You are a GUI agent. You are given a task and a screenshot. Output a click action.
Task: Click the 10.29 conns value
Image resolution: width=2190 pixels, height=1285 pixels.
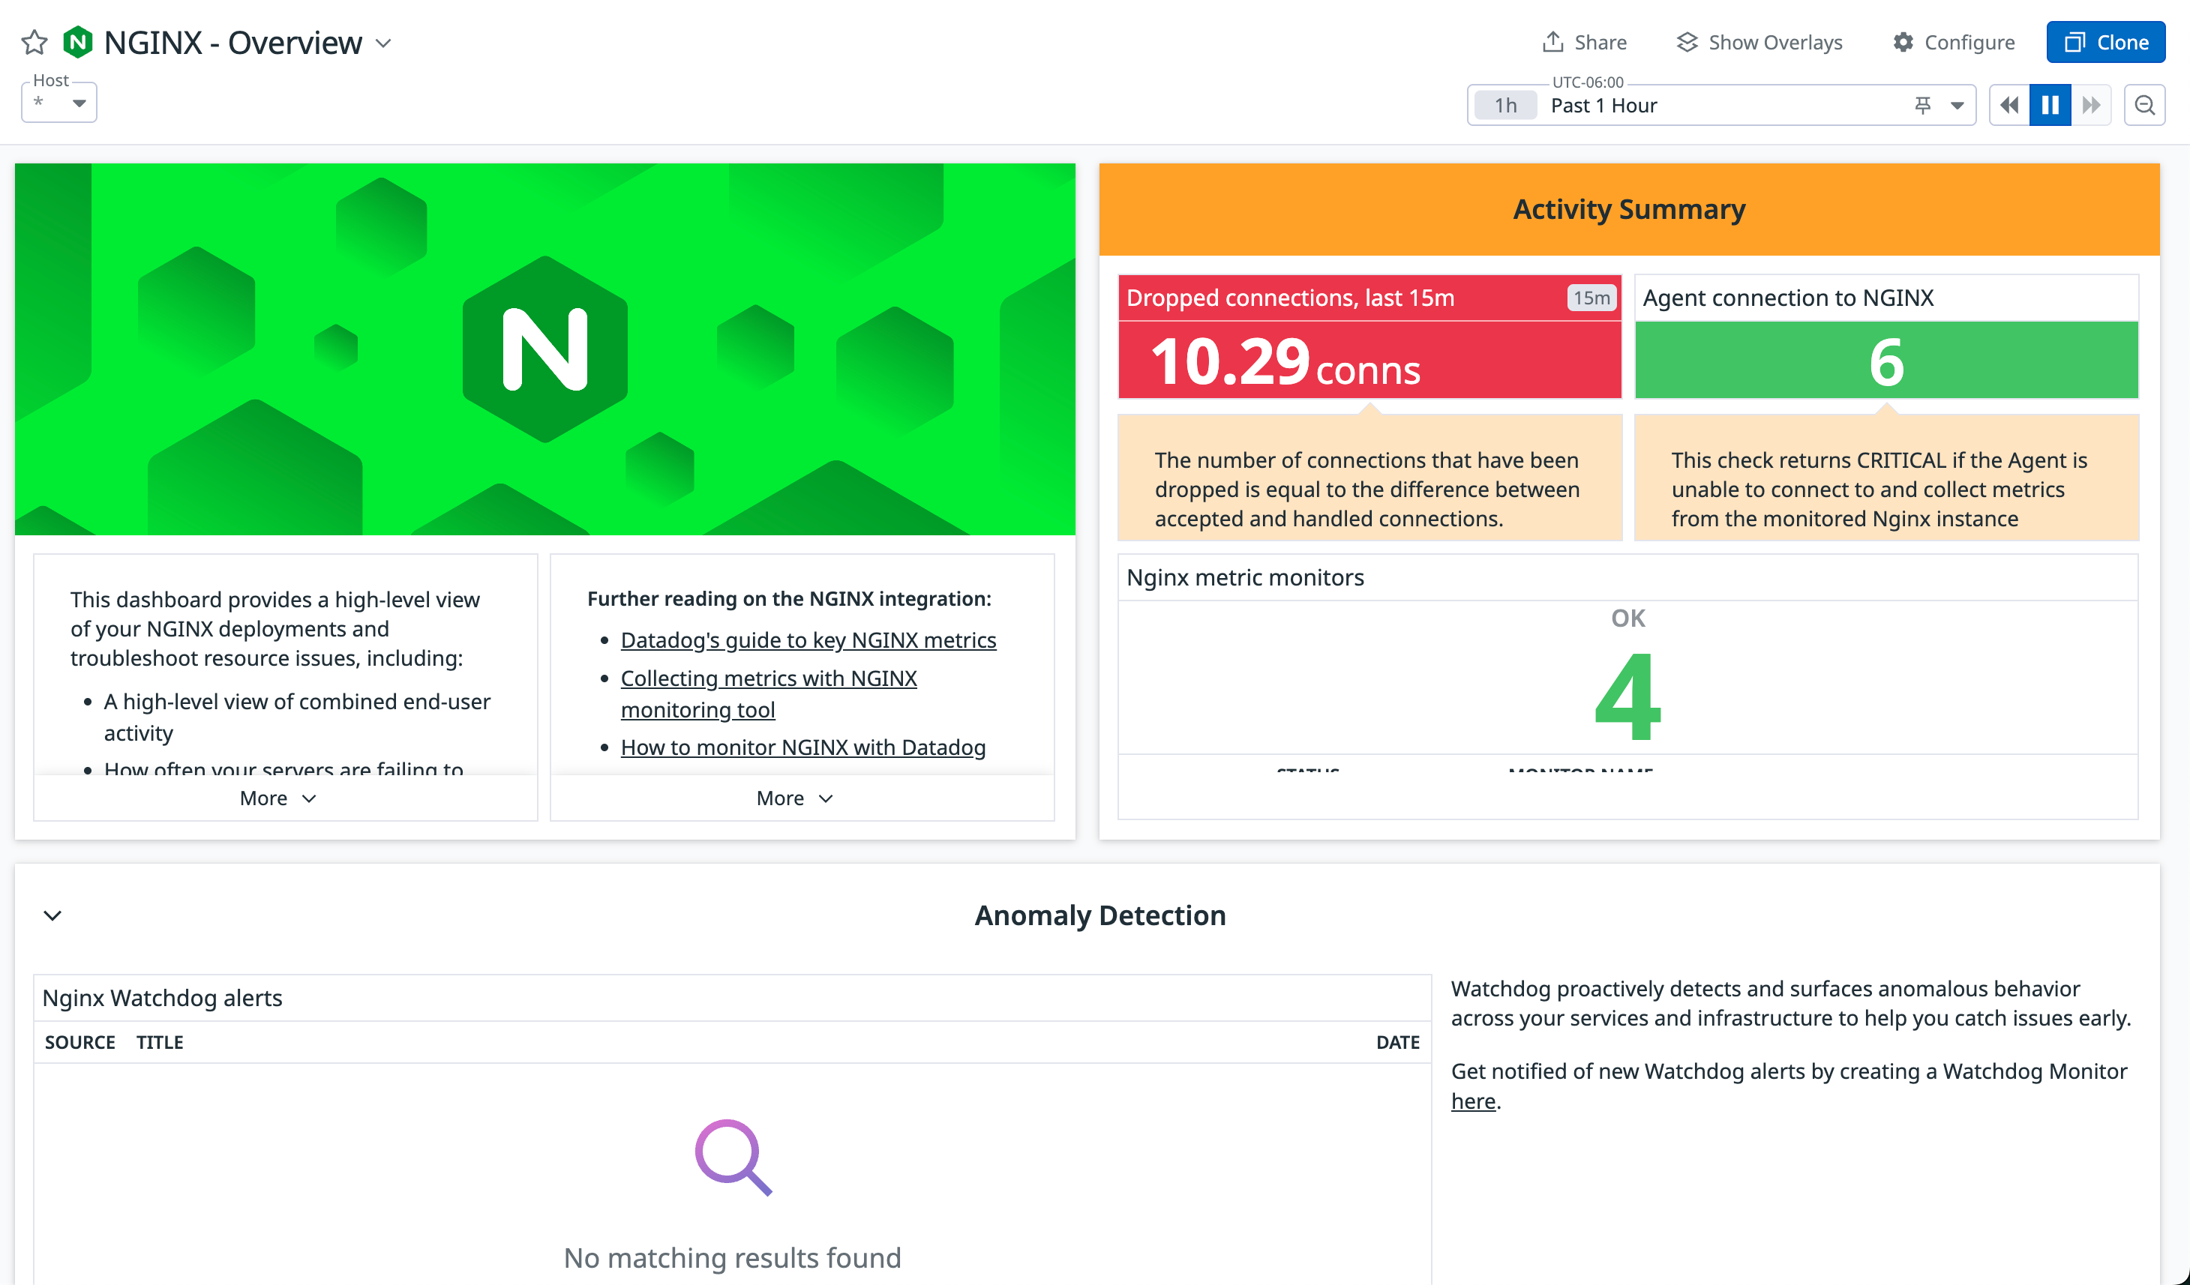pos(1285,361)
